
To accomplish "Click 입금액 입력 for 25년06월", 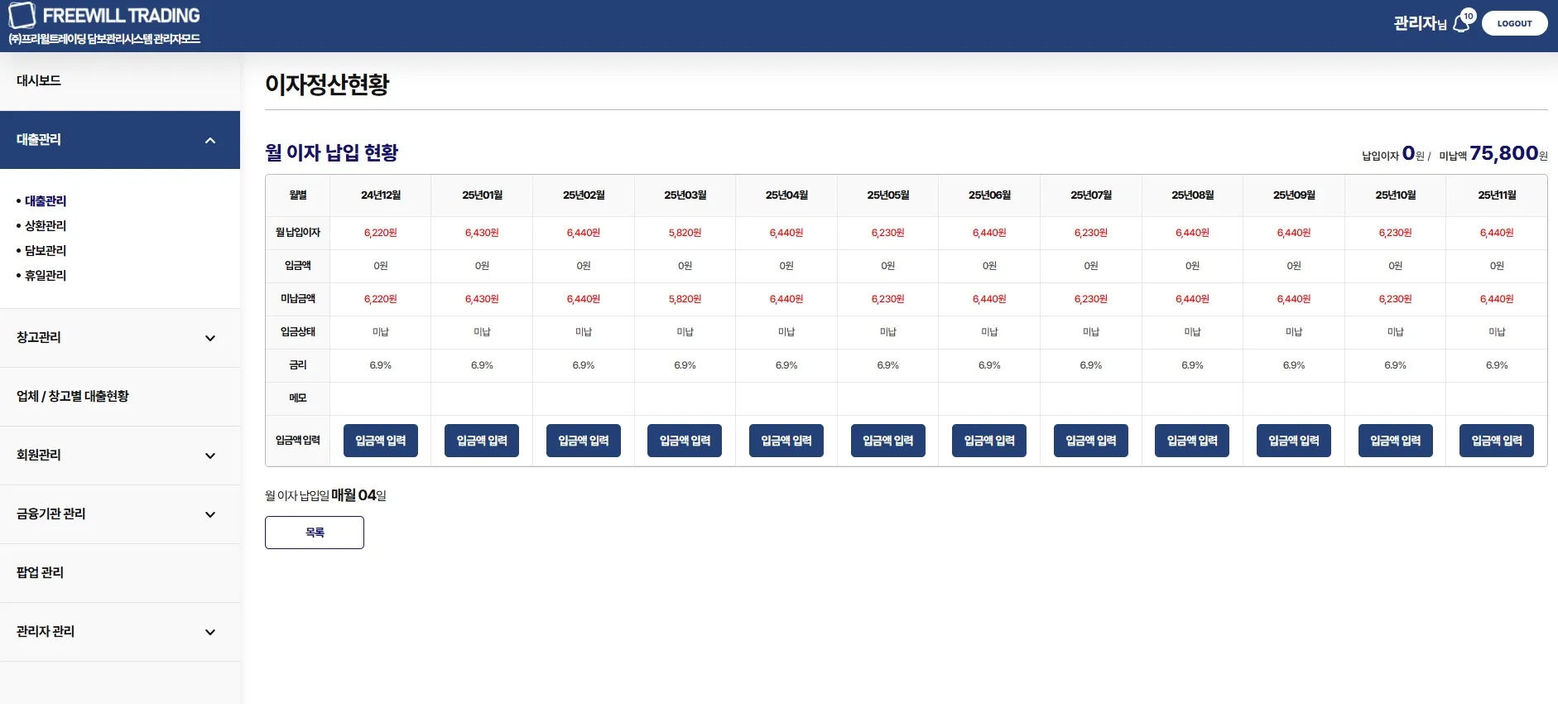I will pyautogui.click(x=989, y=441).
